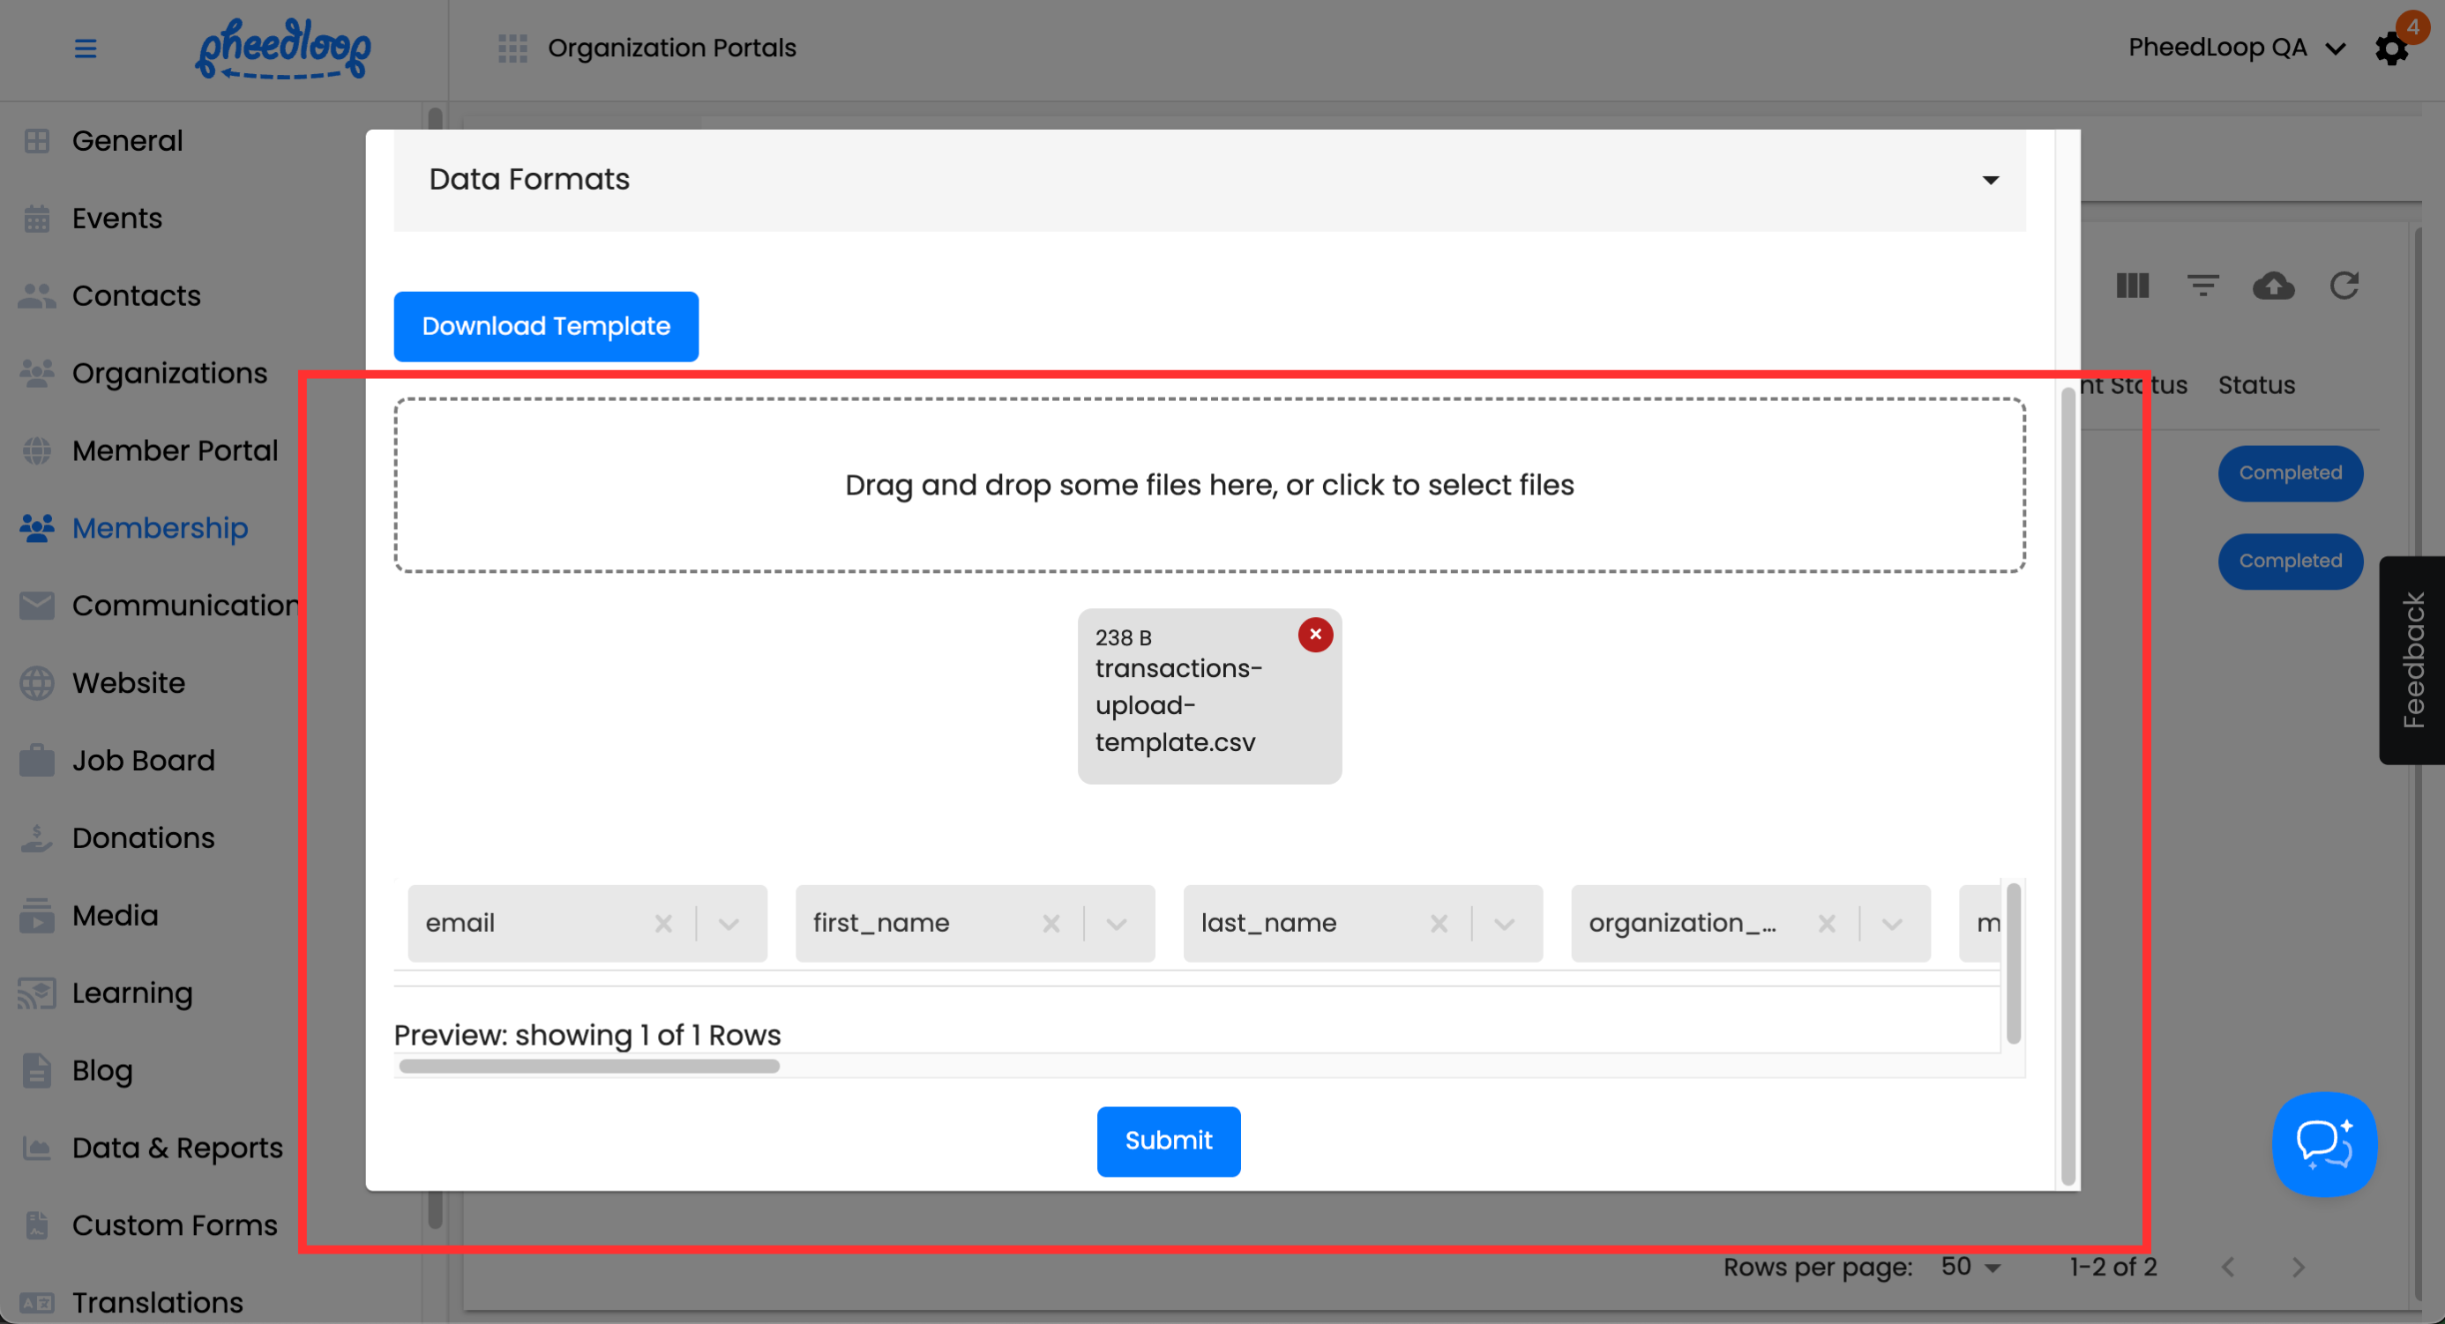The height and width of the screenshot is (1324, 2445).
Task: Open the last_name column dropdown
Action: coord(1505,924)
